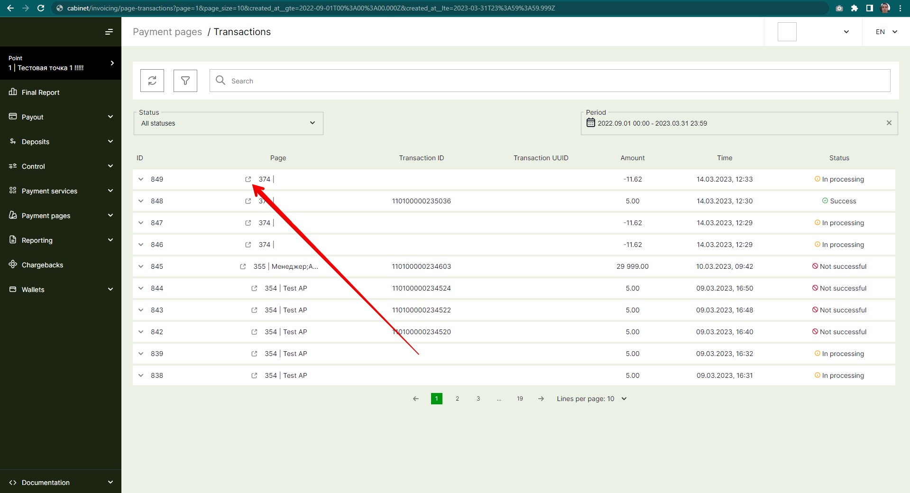Open Lines per page dropdown

point(592,399)
